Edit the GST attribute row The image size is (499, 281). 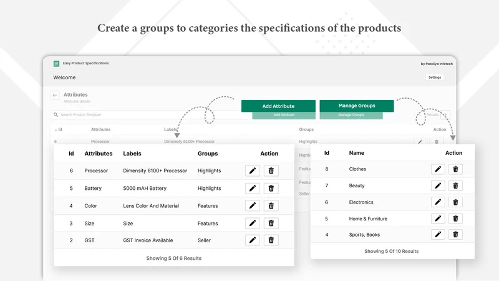[x=253, y=240]
